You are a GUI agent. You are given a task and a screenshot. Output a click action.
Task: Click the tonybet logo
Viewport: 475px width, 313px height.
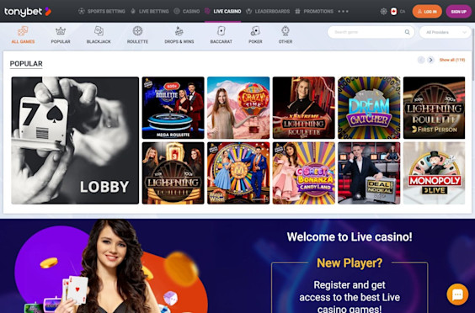pos(28,12)
